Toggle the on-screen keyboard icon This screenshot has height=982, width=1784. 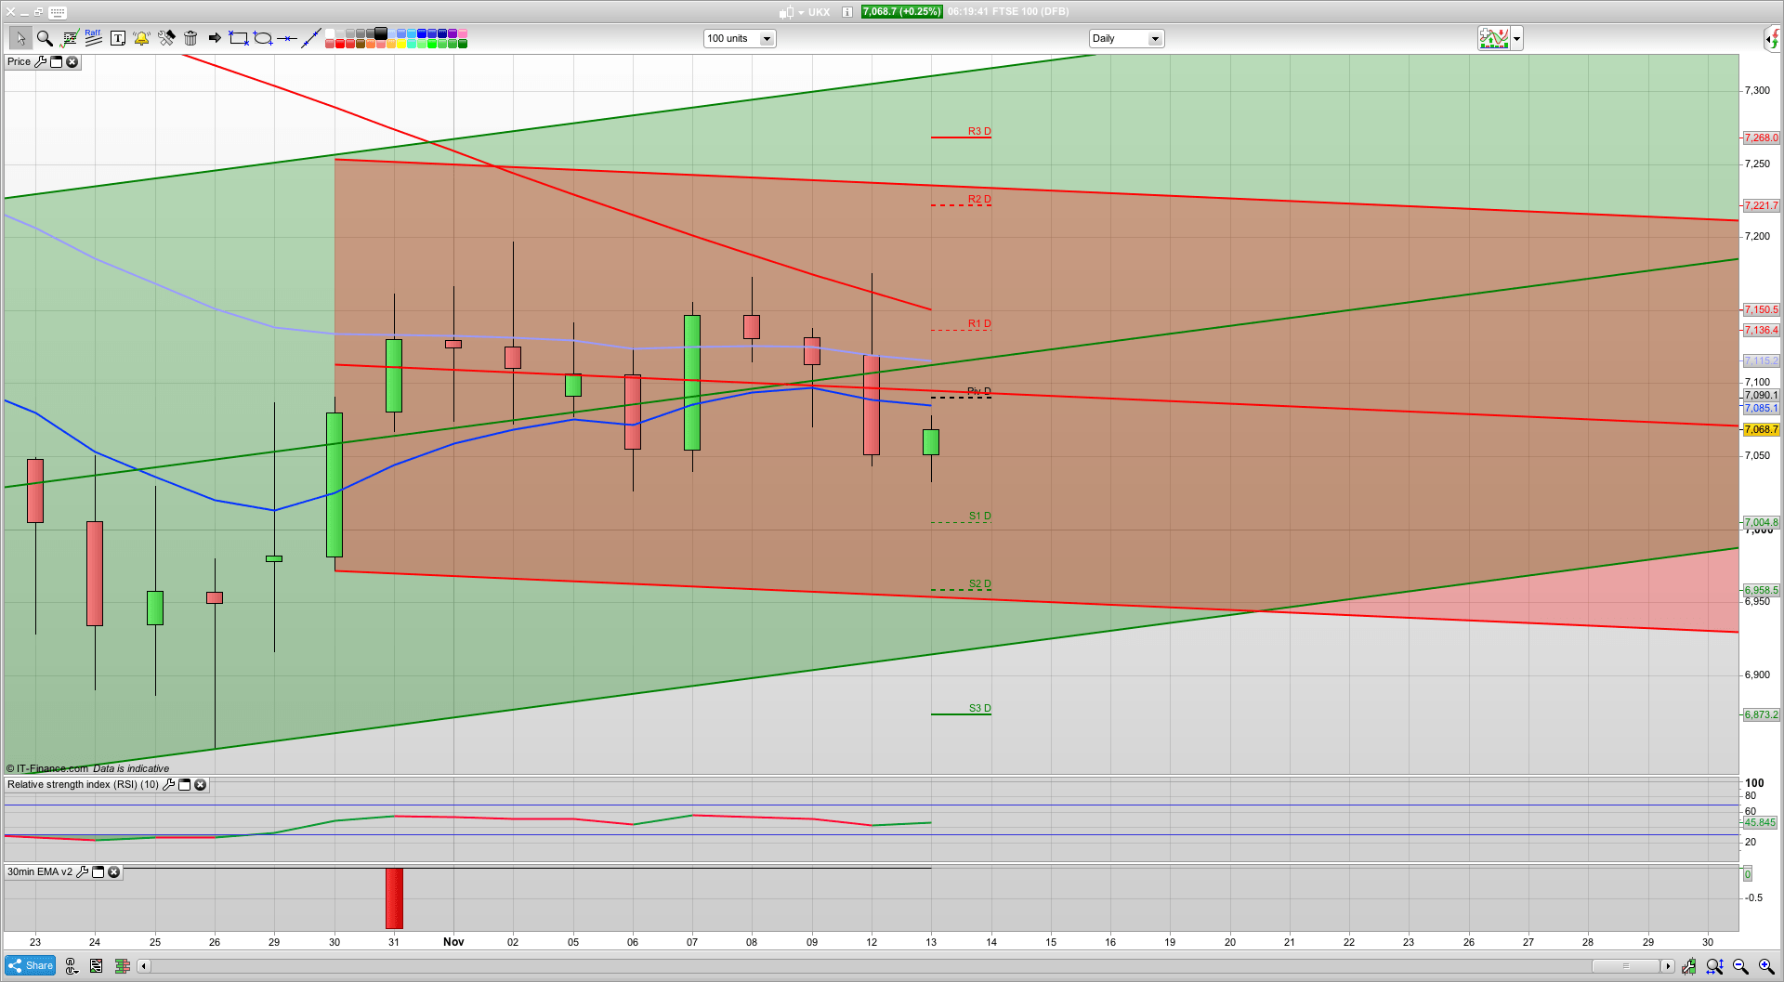[58, 13]
